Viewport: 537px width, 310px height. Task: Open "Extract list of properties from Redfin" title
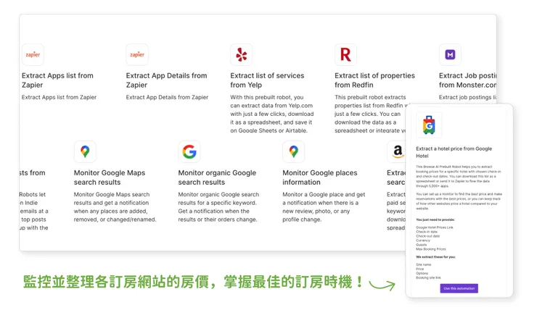(374, 80)
